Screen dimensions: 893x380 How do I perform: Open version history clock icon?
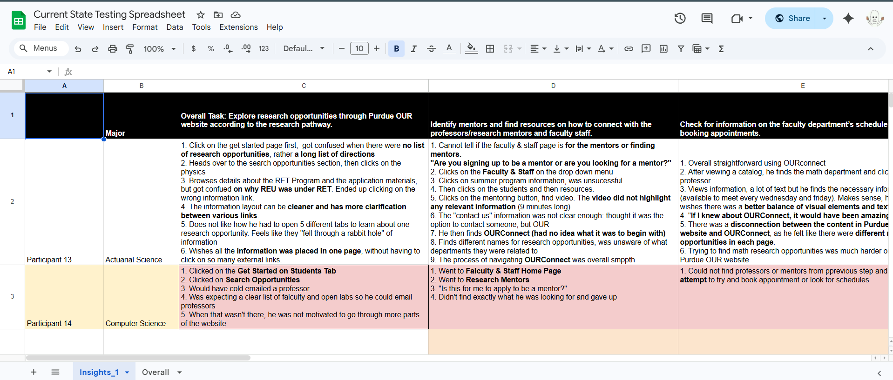click(x=680, y=19)
